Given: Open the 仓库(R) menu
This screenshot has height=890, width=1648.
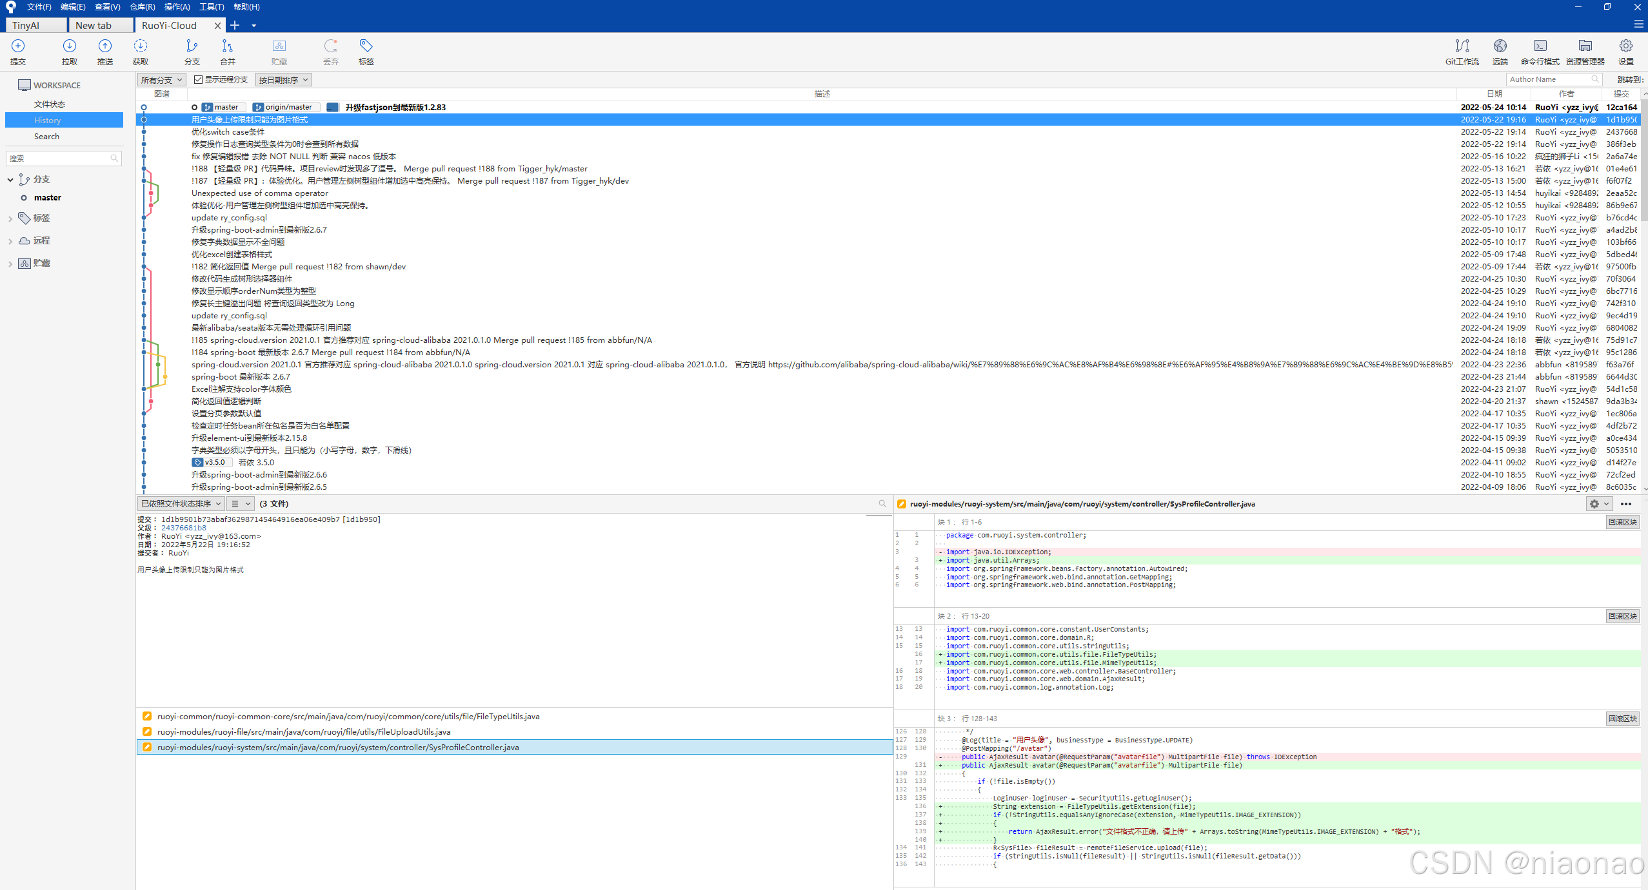Looking at the screenshot, I should [142, 7].
